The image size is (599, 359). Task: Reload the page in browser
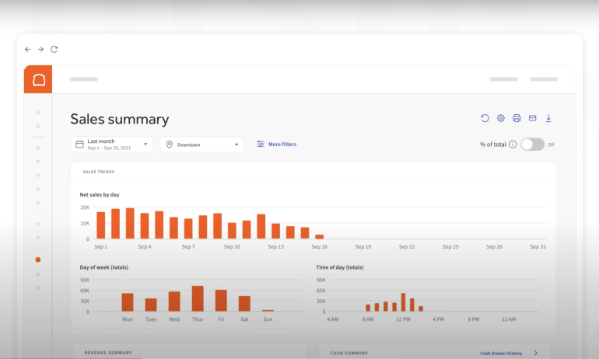tap(54, 49)
